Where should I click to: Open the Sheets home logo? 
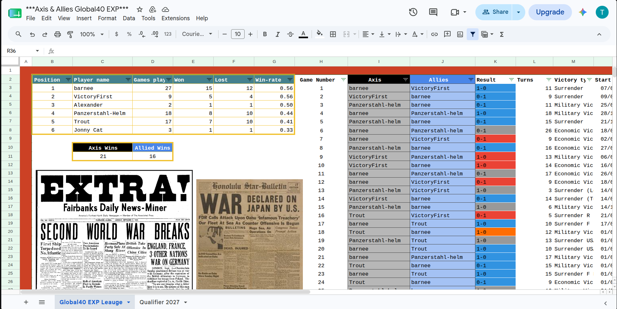(x=15, y=13)
